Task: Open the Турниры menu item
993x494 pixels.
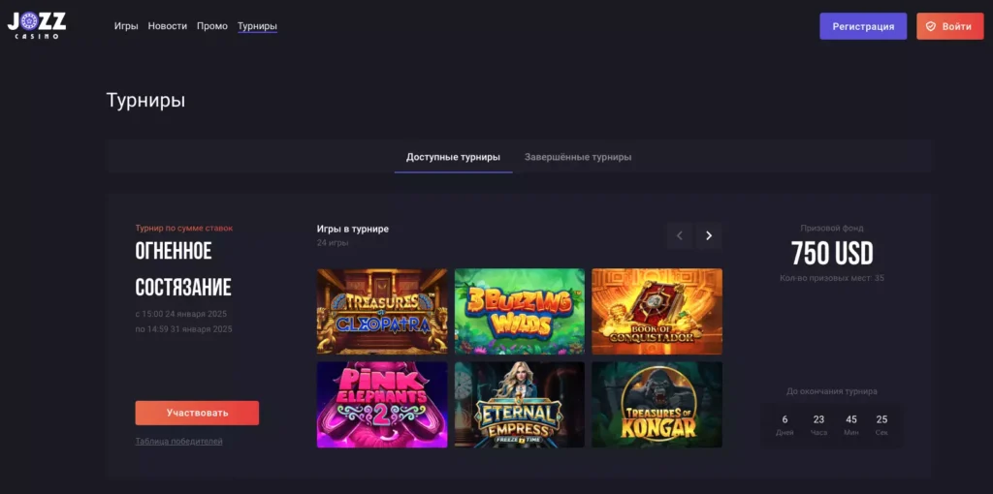Action: (257, 26)
